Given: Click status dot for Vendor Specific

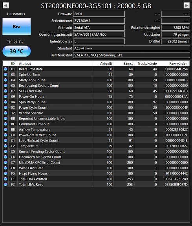Looking at the screenshot, I should tap(5, 113).
